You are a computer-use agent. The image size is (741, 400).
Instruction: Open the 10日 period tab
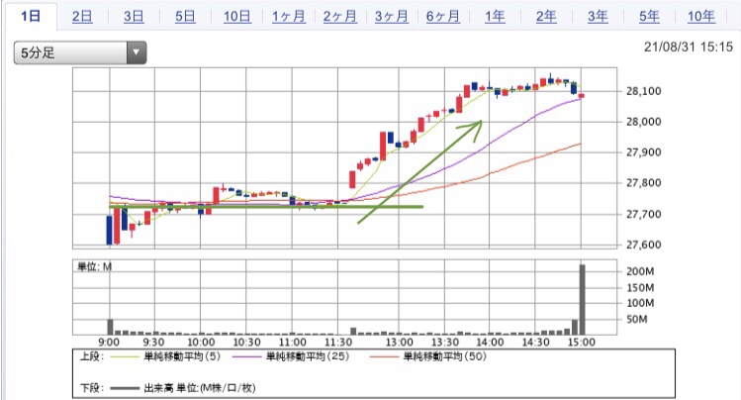236,17
